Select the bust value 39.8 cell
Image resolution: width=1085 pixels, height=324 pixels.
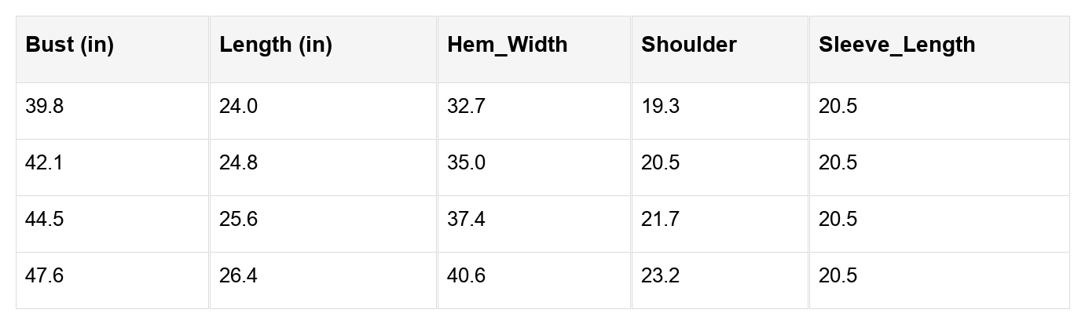pos(45,107)
